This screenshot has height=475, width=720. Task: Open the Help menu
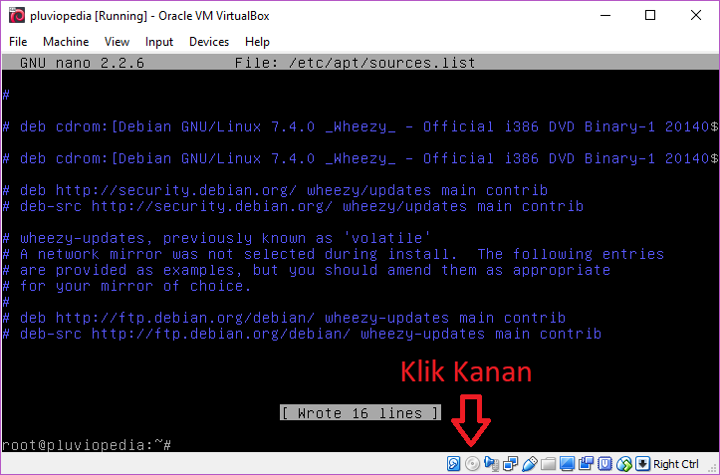click(257, 42)
